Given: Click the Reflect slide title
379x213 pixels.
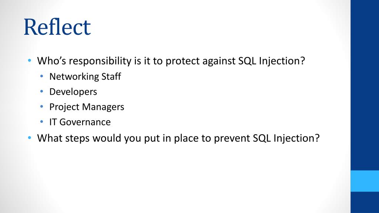Looking at the screenshot, I should coord(57,27).
